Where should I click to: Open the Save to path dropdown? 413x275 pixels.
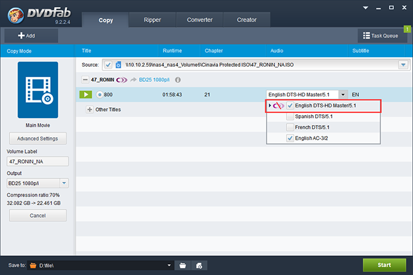point(169,265)
